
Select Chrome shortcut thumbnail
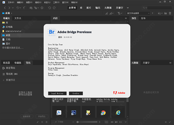(x=103, y=112)
